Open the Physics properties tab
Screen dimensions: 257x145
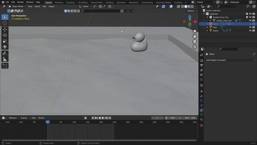pyautogui.click(x=202, y=106)
